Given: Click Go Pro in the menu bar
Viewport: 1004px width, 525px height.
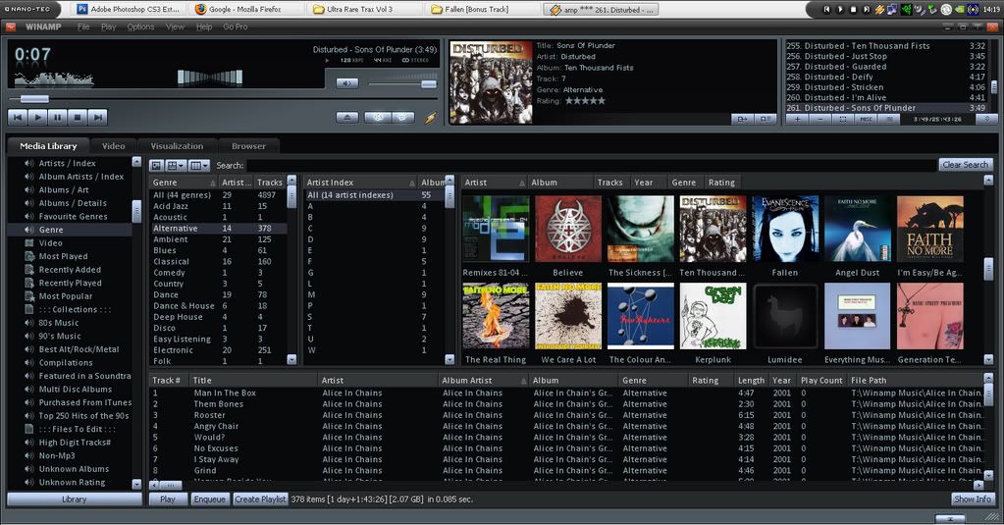Looking at the screenshot, I should [235, 26].
